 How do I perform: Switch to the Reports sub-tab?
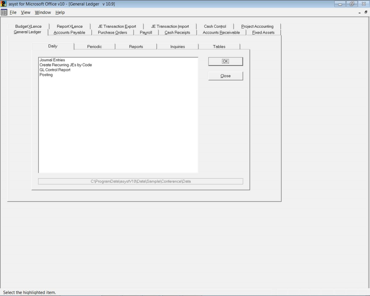pyautogui.click(x=136, y=47)
